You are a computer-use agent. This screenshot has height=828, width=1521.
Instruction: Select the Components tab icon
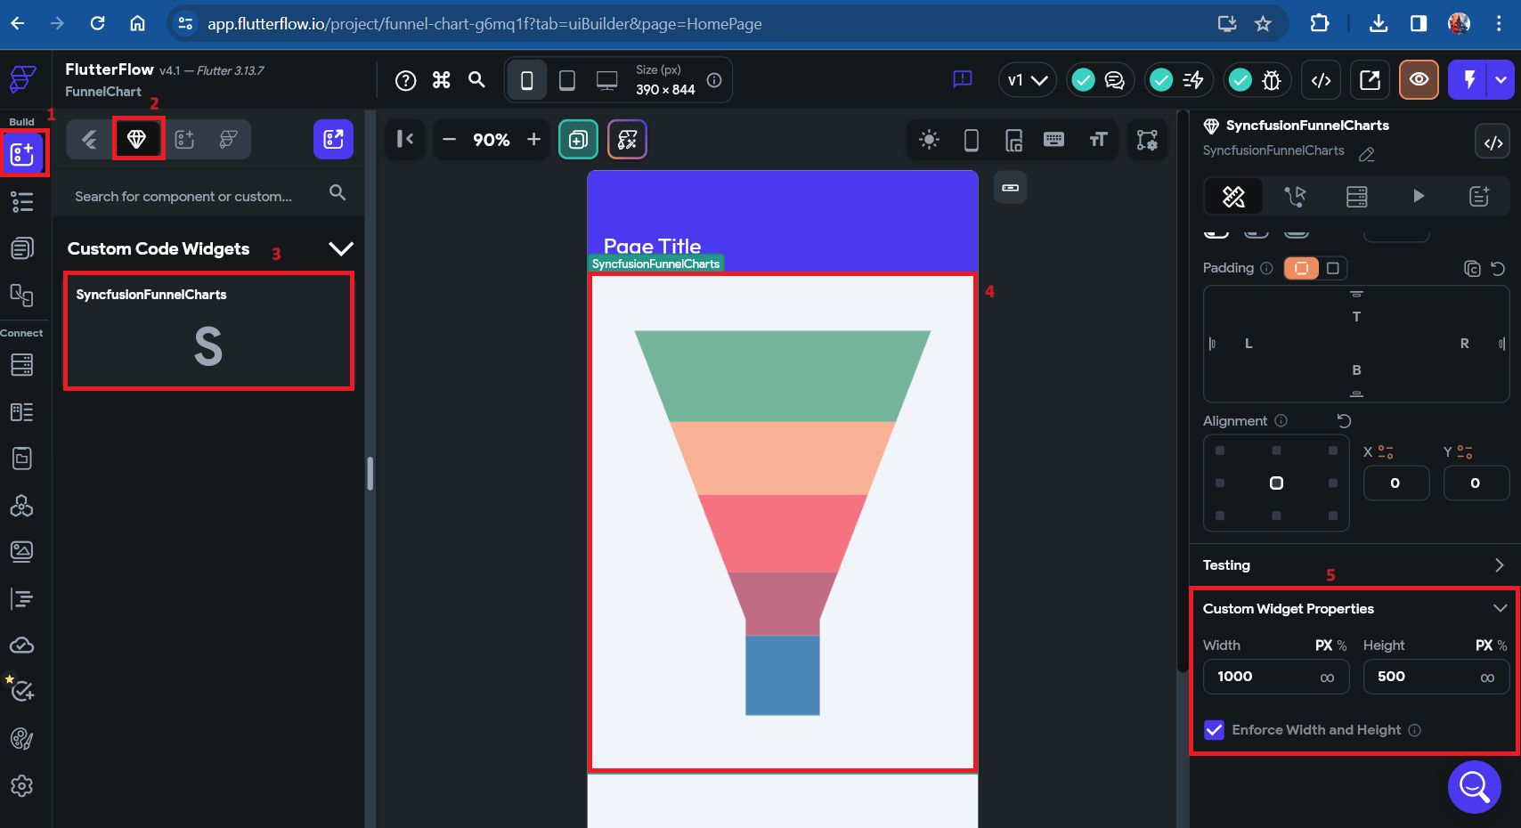tap(184, 139)
